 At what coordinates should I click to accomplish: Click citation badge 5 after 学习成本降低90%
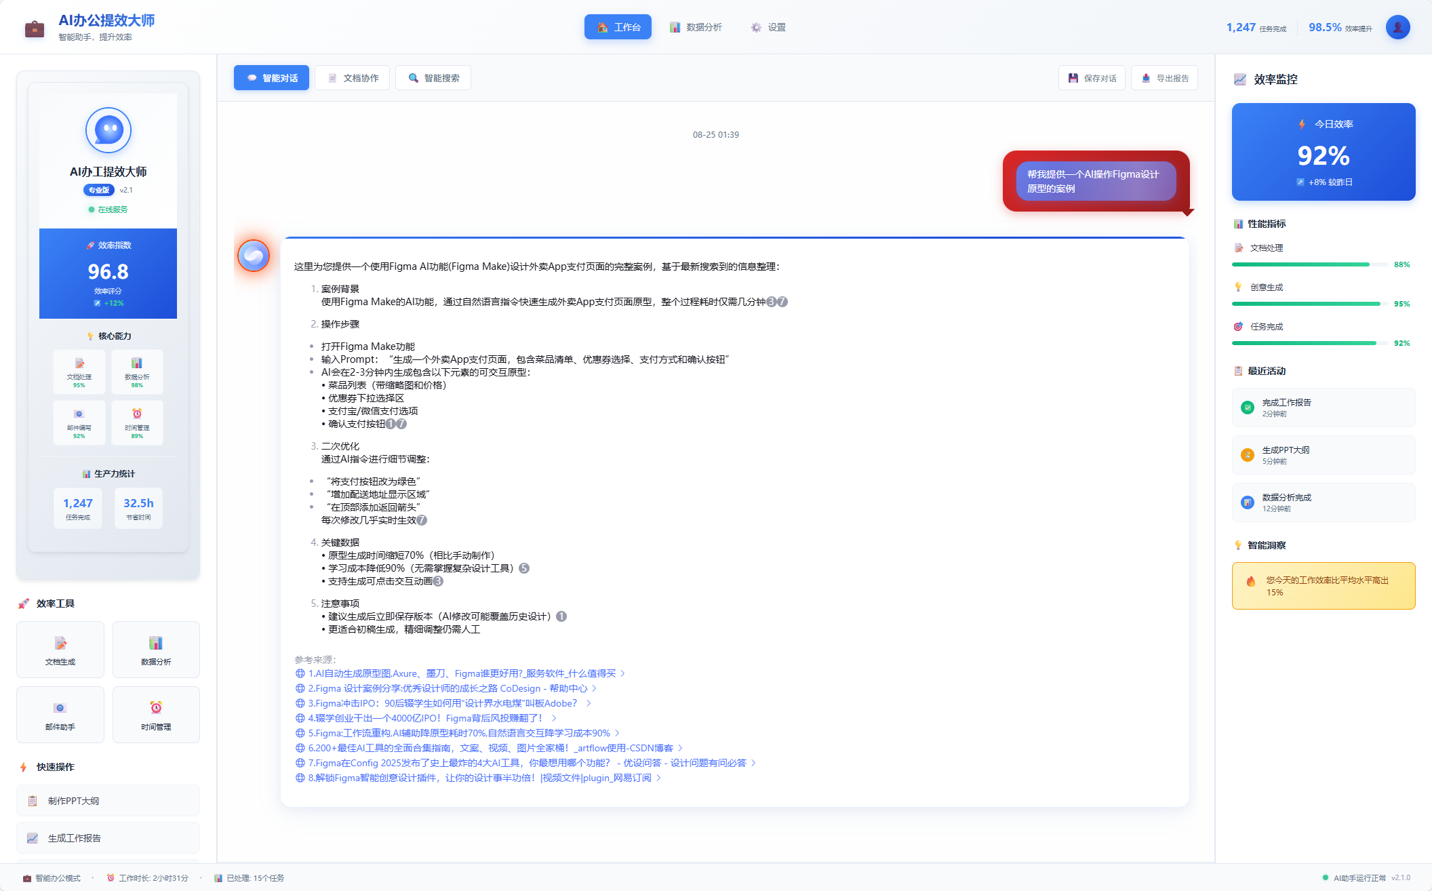524,568
